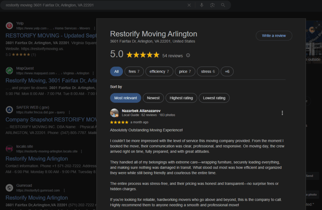
Task: Start voice search with microphone icon
Action: [x=202, y=5]
